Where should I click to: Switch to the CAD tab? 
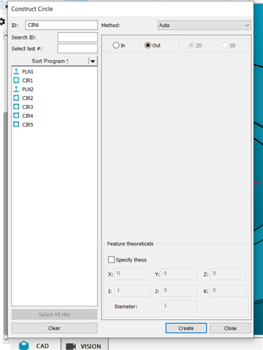tap(36, 346)
